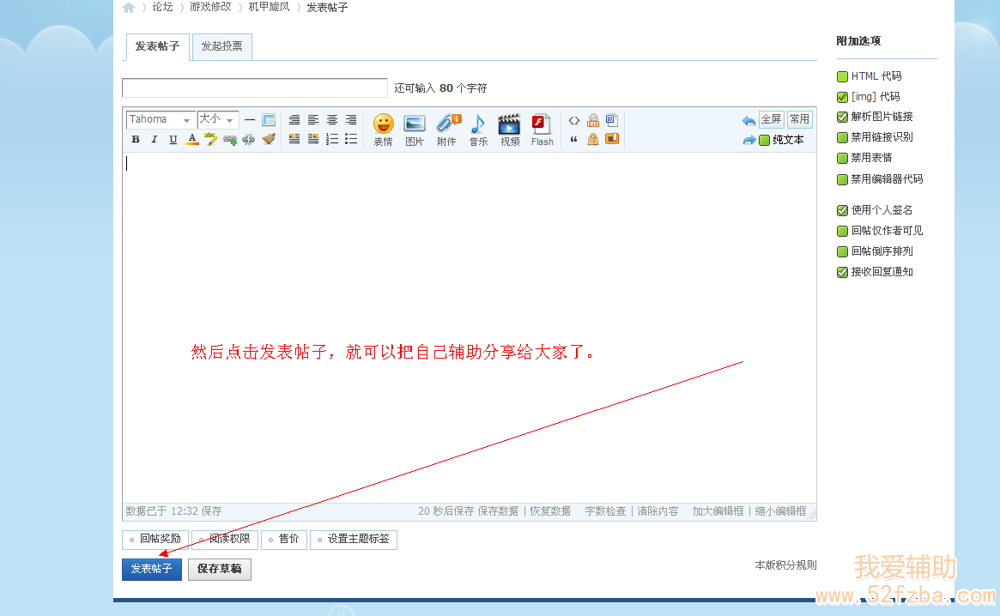The width and height of the screenshot is (1000, 616).
Task: Remove link with the unlink icon
Action: click(x=249, y=139)
